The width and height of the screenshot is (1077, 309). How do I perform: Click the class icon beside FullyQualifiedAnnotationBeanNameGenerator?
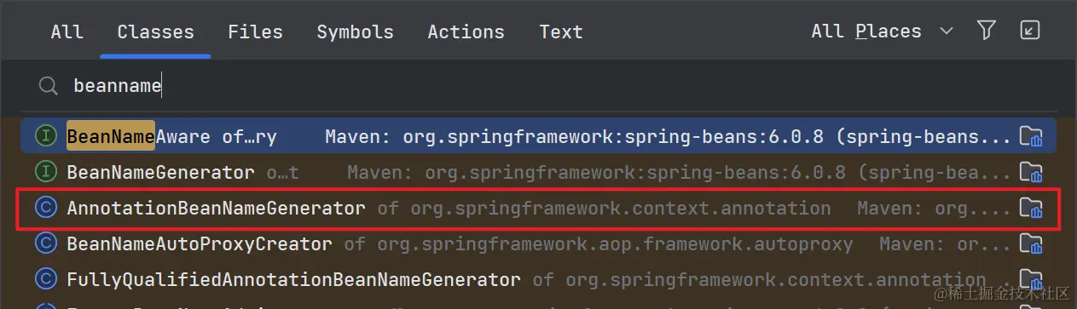pyautogui.click(x=45, y=279)
